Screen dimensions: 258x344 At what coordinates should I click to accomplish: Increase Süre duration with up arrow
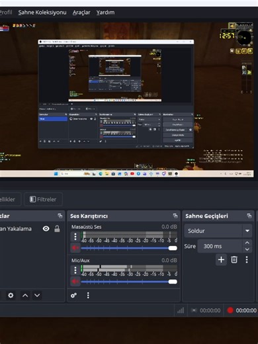click(x=247, y=243)
